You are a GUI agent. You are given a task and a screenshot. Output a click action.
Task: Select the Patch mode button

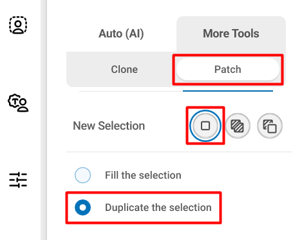click(228, 70)
